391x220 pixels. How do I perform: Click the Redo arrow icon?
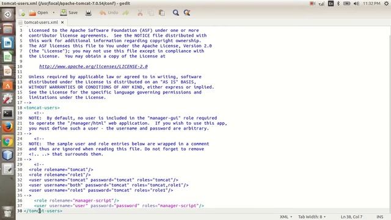(x=126, y=13)
